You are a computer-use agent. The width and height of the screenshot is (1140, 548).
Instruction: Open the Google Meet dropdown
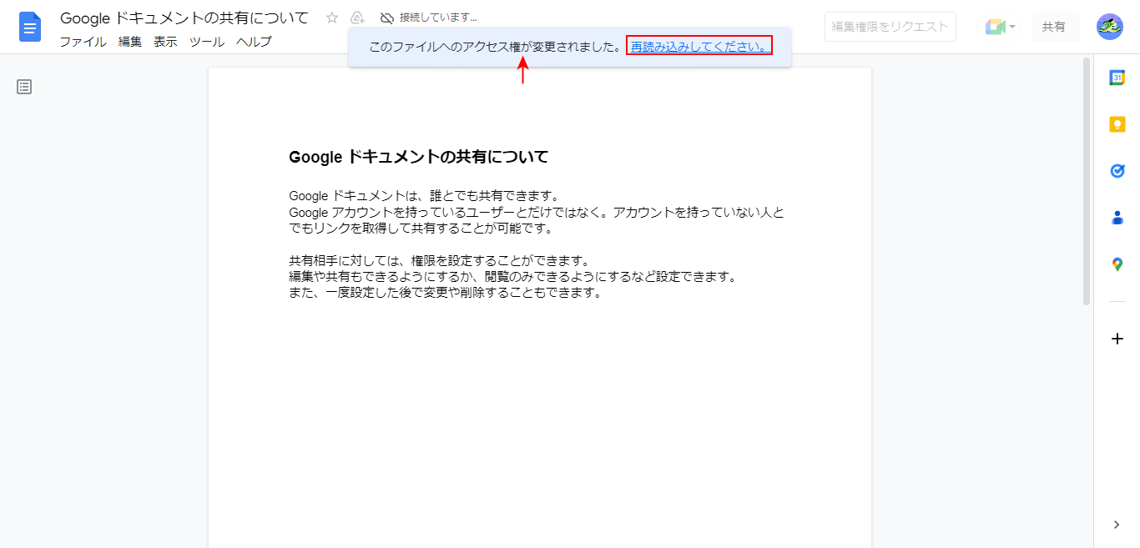(1000, 27)
